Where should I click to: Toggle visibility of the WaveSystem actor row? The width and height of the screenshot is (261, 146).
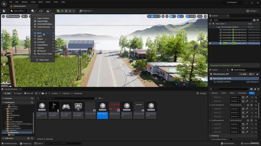(210, 43)
